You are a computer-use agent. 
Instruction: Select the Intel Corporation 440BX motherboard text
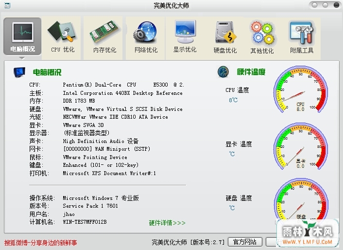pos(122,93)
